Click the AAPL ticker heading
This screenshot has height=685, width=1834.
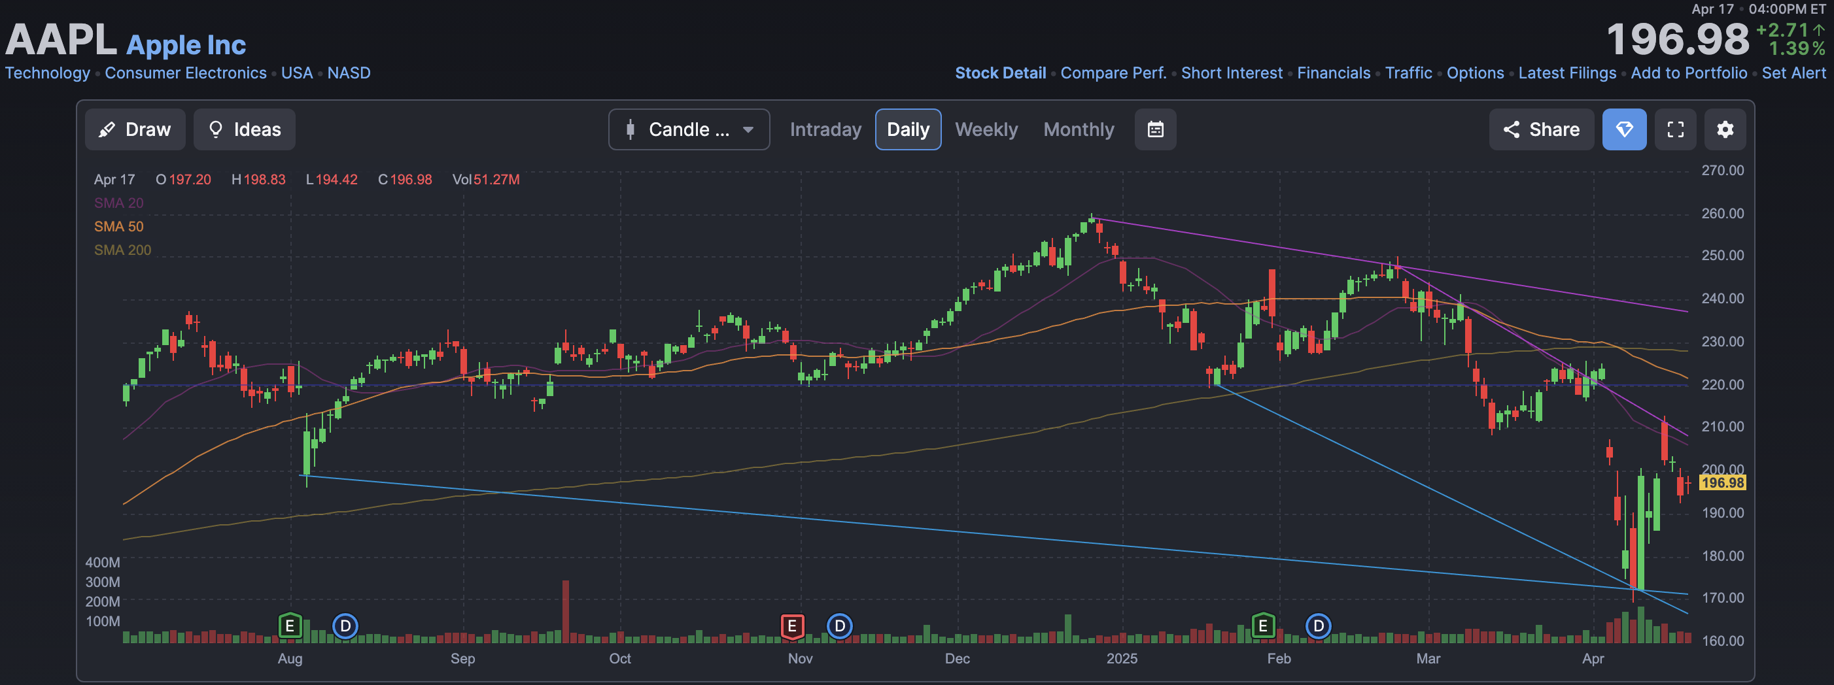click(x=61, y=39)
